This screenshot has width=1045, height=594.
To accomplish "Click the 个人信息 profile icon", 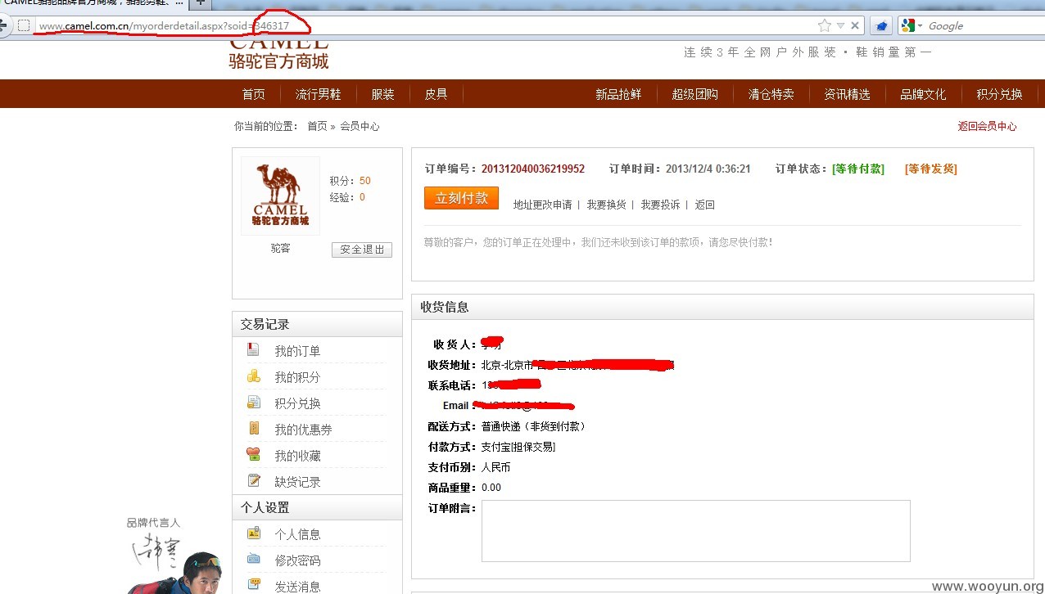I will [254, 533].
